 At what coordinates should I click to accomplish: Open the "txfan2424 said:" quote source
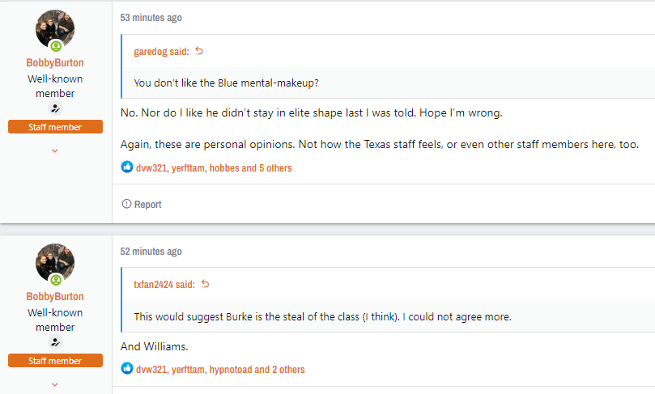[164, 284]
